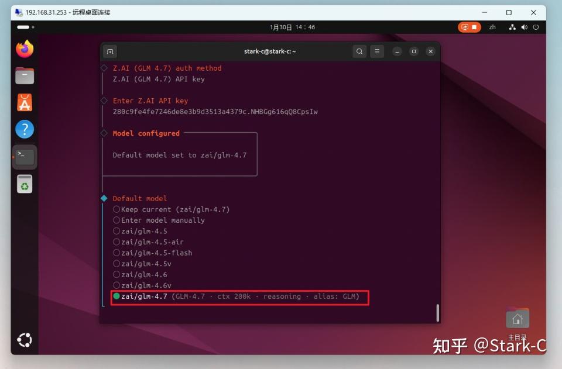Viewport: 562px width, 369px height.
Task: Open the Help question mark icon
Action: [x=25, y=129]
